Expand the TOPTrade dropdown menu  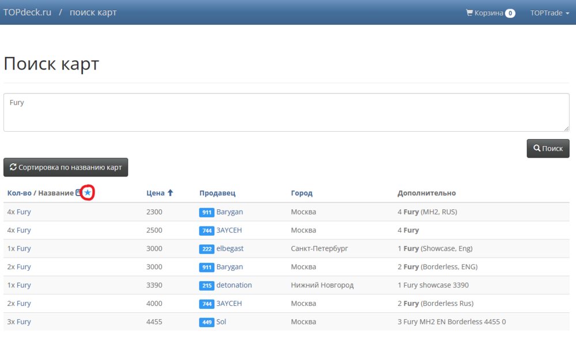click(x=550, y=13)
